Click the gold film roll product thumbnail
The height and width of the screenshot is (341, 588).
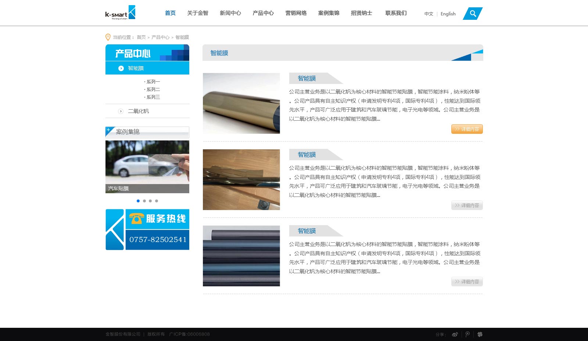coord(241,103)
